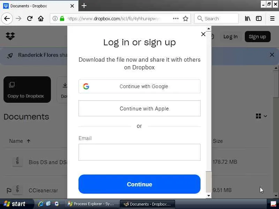Open the Firefox library icon
This screenshot has height=209, width=279.
click(248, 18)
